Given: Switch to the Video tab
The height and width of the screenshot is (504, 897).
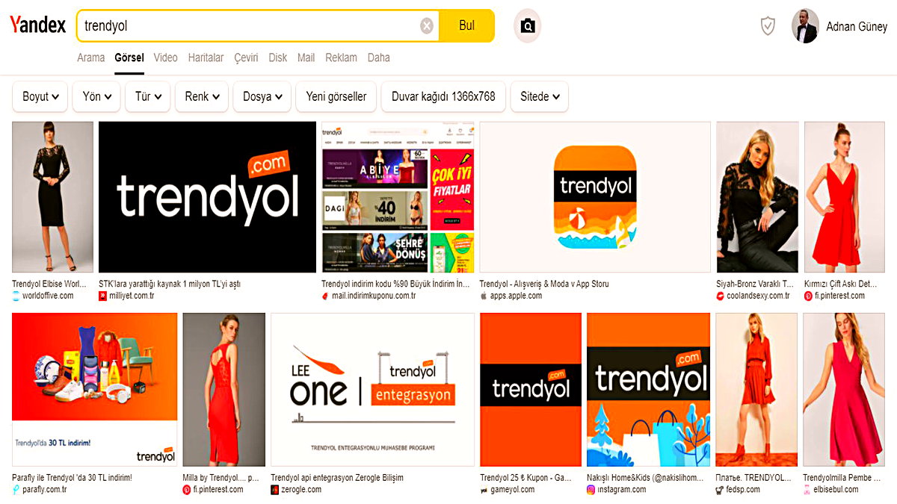Looking at the screenshot, I should tap(166, 57).
